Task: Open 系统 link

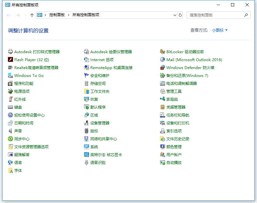Action: point(94,147)
